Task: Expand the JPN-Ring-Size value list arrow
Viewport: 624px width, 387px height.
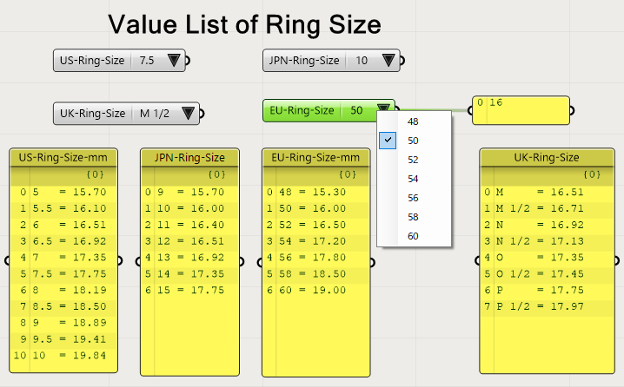Action: coord(388,61)
